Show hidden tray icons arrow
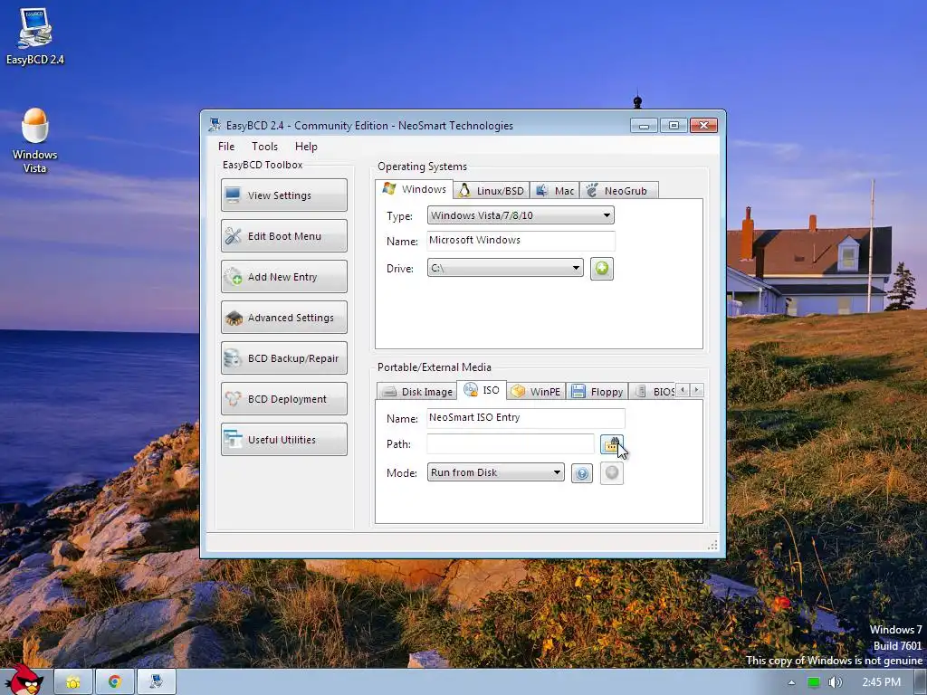 (791, 682)
